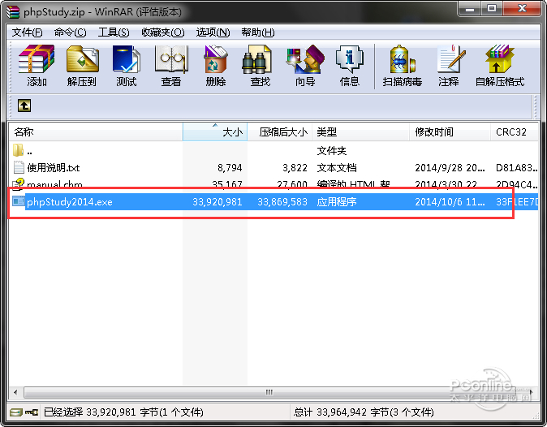Screen dimensions: 547x427
Task: Click the 应用程序 type cell
Action: click(x=337, y=202)
